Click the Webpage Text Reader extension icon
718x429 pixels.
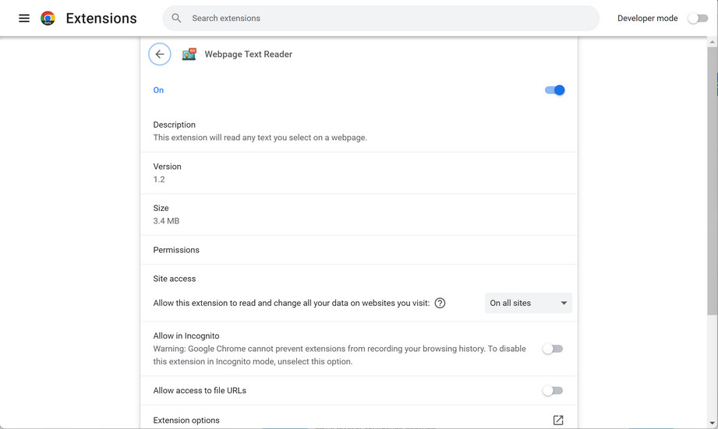189,55
